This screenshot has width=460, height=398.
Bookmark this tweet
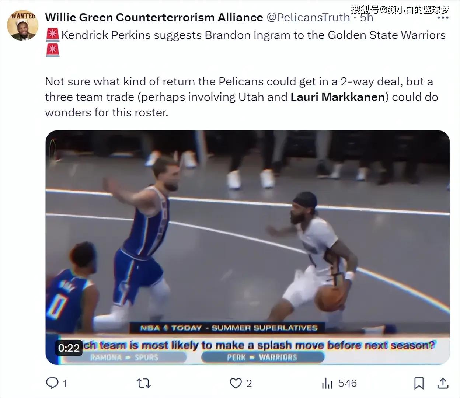click(x=419, y=383)
